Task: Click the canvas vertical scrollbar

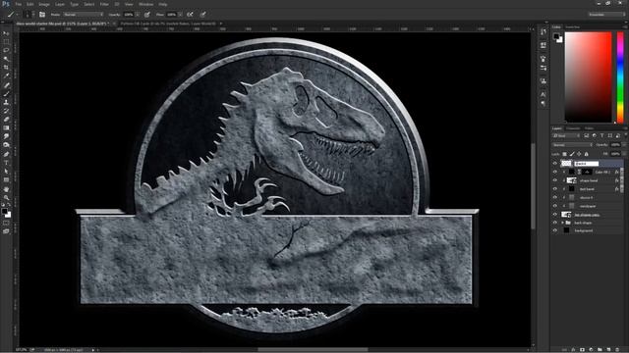Action: (533, 186)
